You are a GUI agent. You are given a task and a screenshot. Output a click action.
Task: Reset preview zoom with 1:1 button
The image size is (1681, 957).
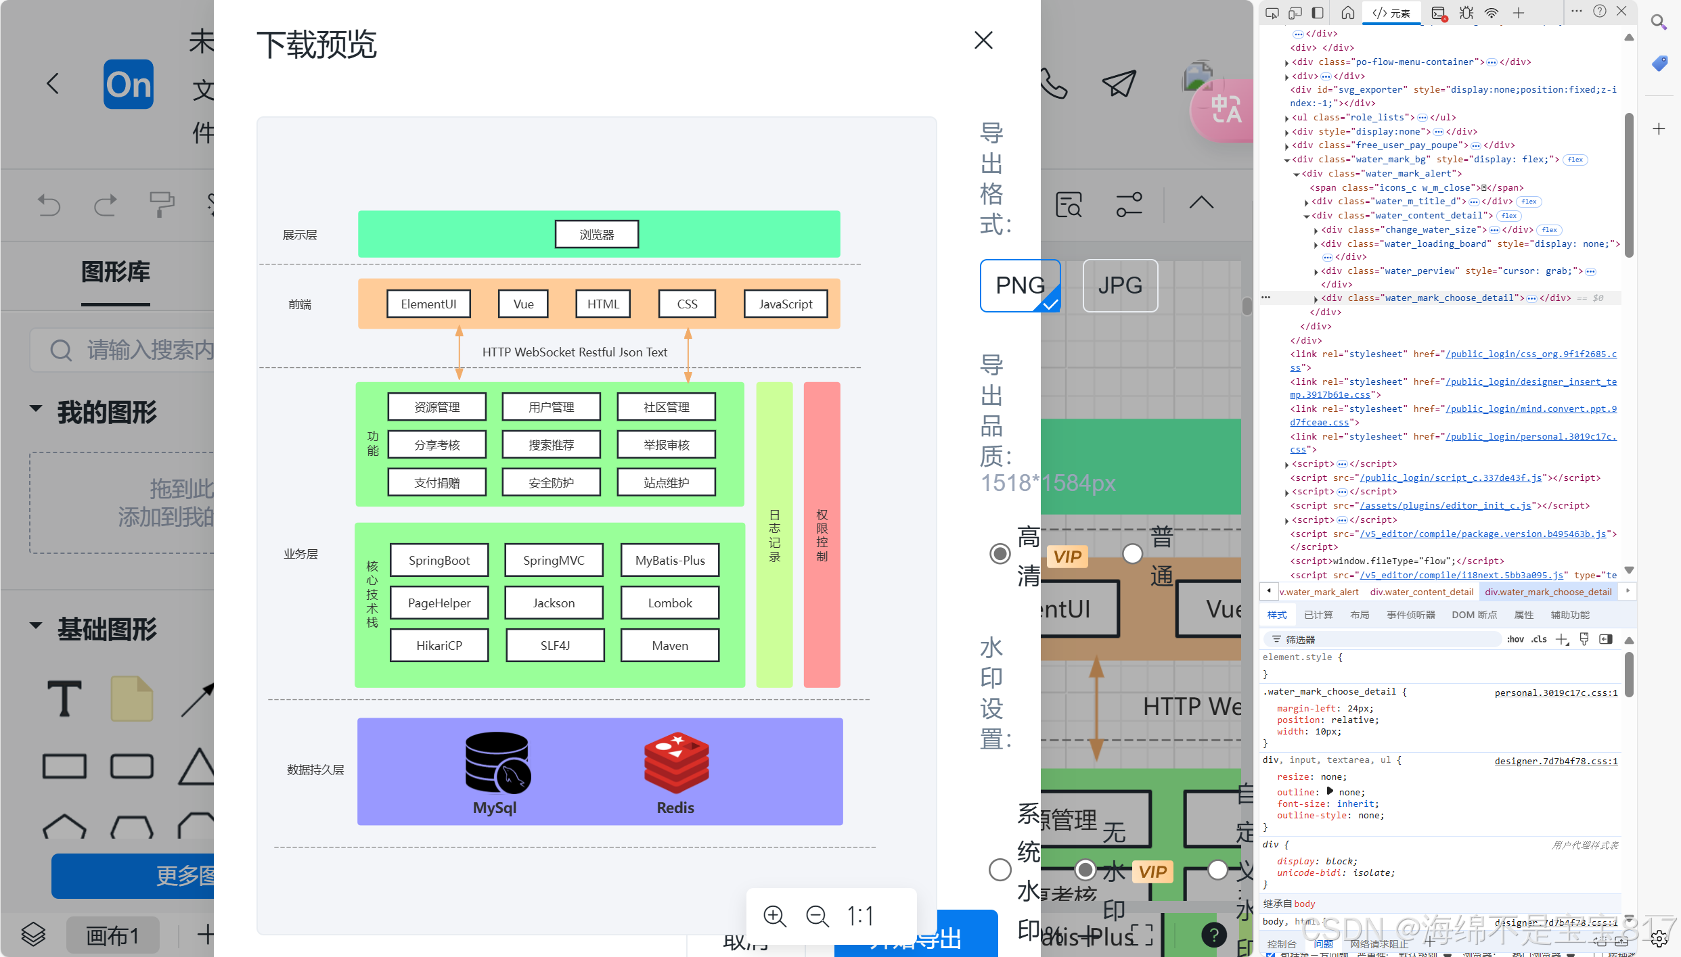(861, 916)
